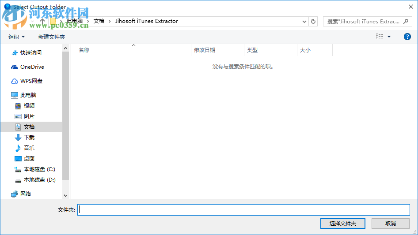Sort by the 修改日期 column header
Viewport: 418px width, 235px height.
(x=205, y=50)
